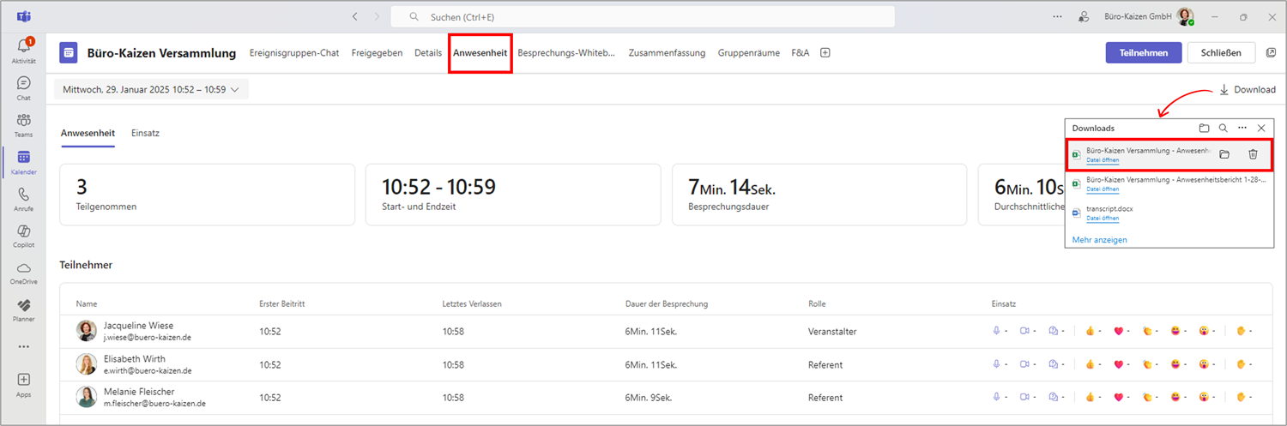Go back with the navigation arrow
1287x426 pixels.
pyautogui.click(x=355, y=16)
